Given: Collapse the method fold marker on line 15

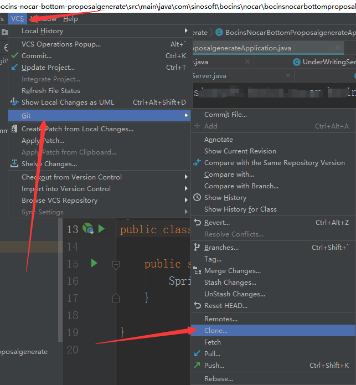Looking at the screenshot, I should coord(116,265).
